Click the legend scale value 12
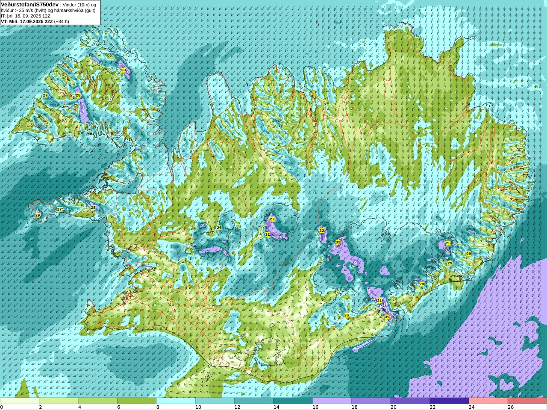 click(x=237, y=407)
